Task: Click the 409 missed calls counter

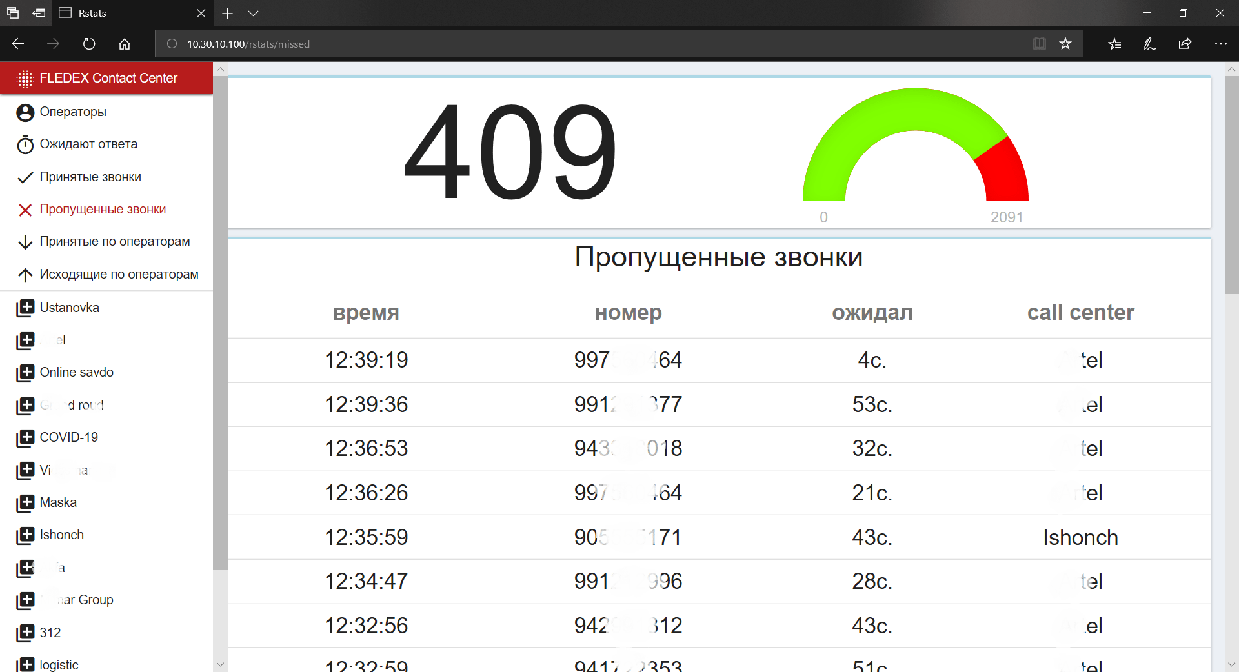Action: 510,153
